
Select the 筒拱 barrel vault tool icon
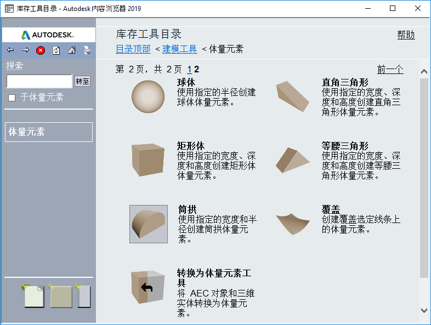[x=149, y=224]
